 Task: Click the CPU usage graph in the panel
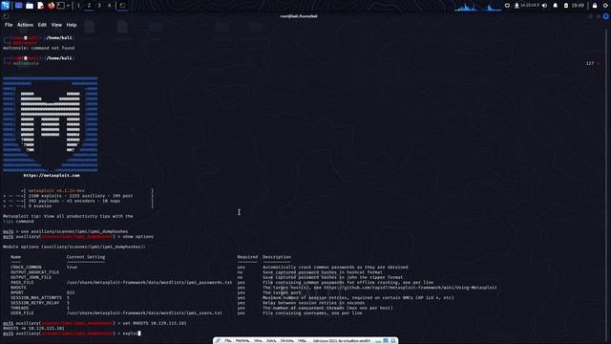coord(477,7)
